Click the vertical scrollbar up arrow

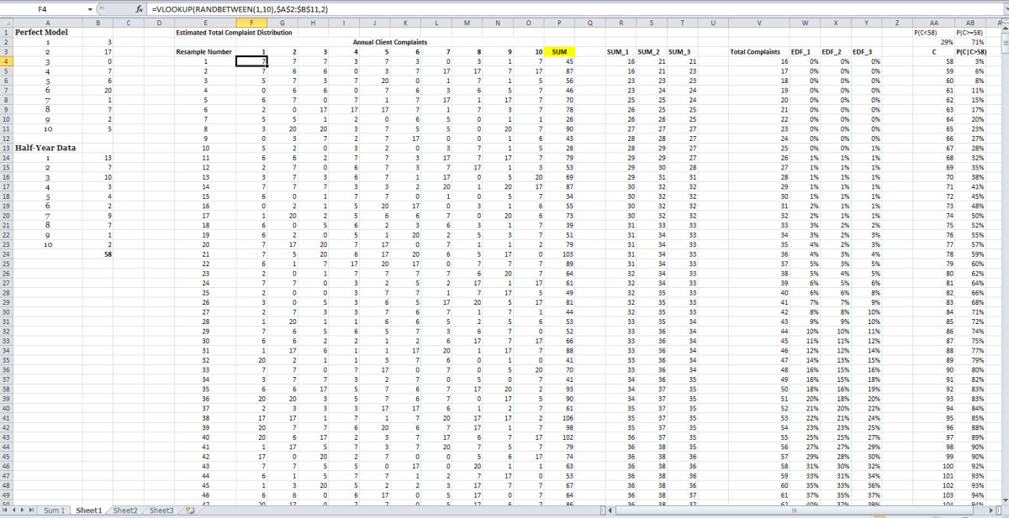tap(1004, 30)
